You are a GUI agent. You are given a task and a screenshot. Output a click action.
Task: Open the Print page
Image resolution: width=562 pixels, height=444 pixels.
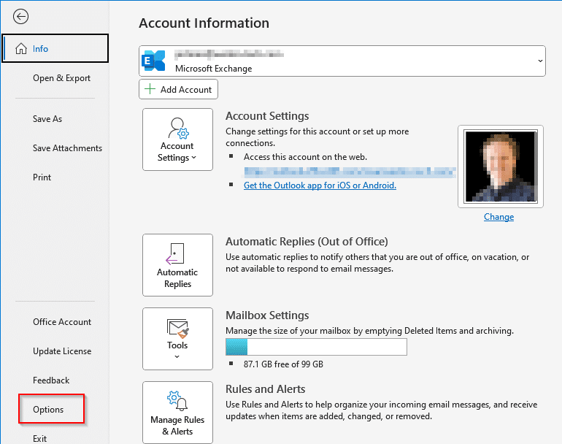click(42, 177)
